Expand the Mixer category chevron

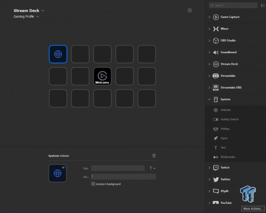coord(209,29)
